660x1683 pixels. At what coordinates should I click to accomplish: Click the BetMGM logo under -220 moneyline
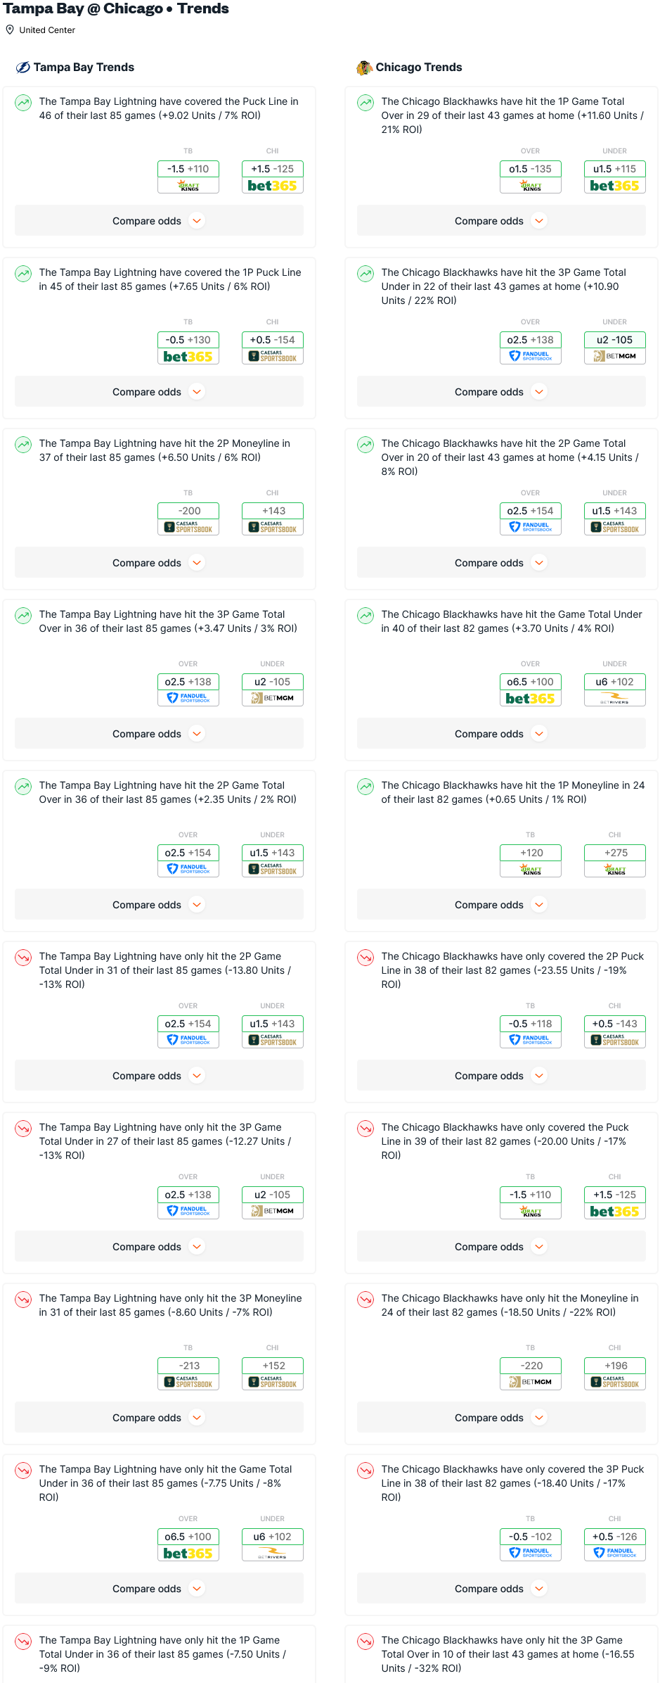click(531, 1382)
